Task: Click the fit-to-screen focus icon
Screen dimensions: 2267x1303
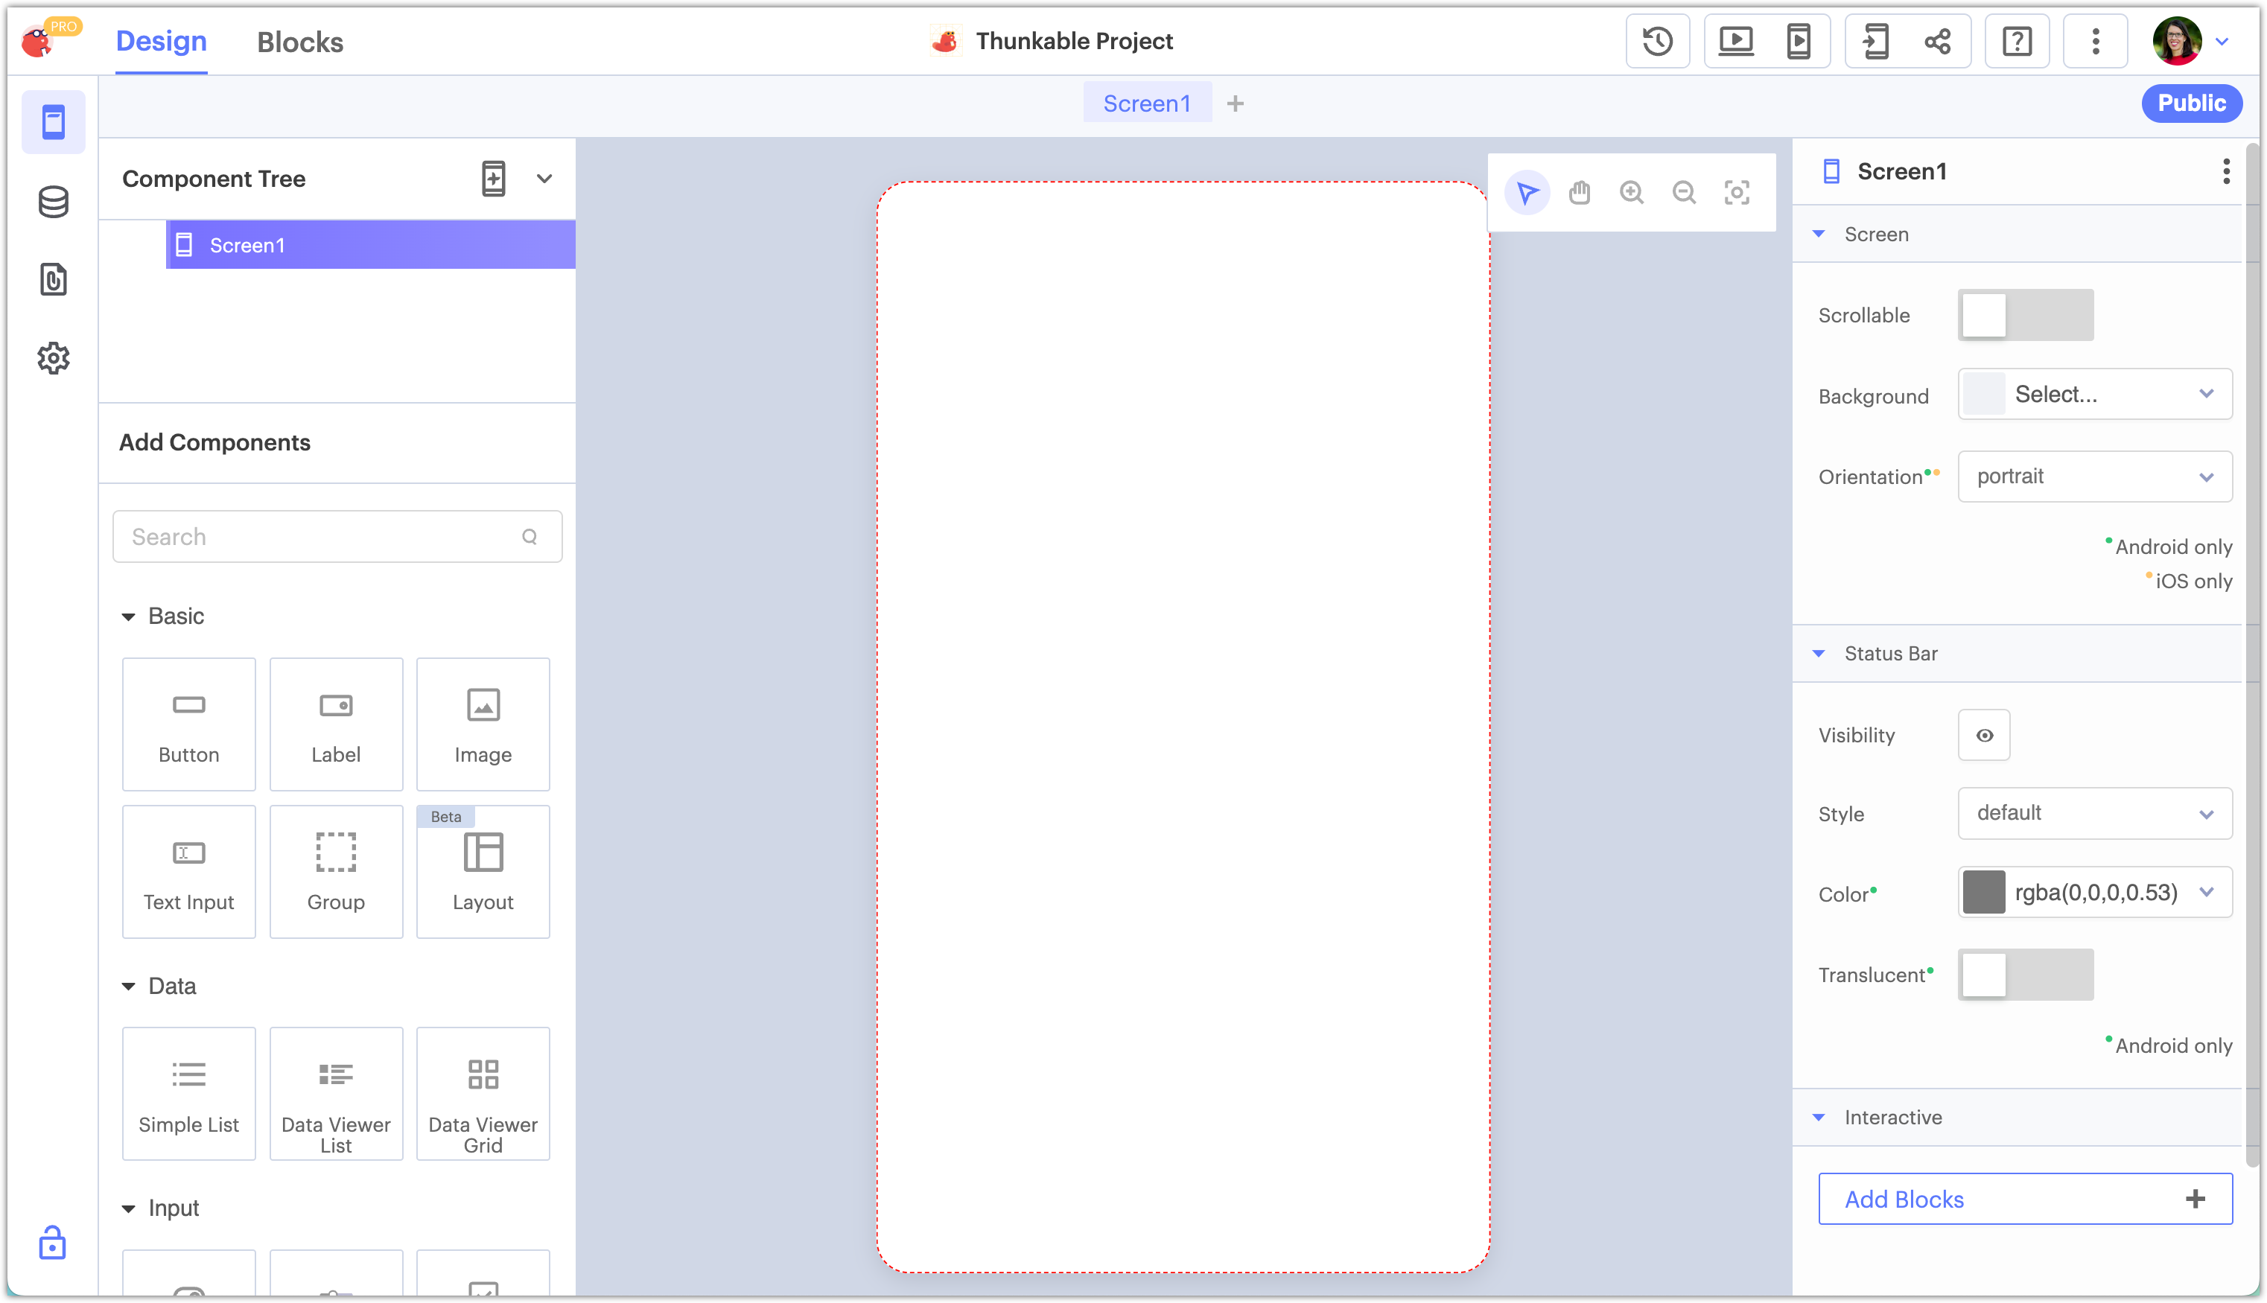Action: coord(1736,192)
